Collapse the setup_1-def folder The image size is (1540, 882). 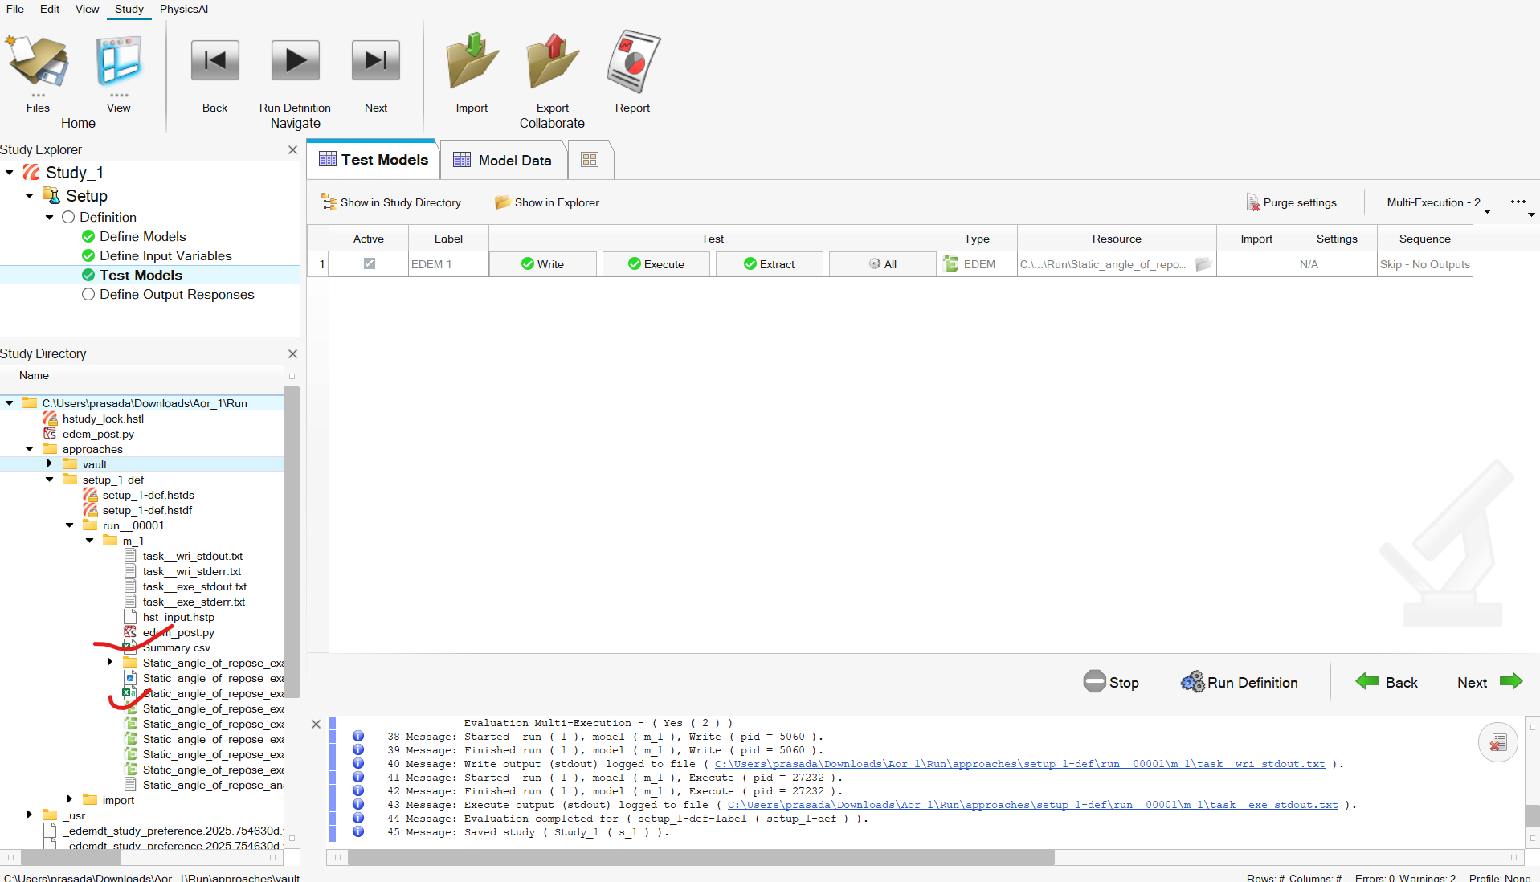(49, 480)
